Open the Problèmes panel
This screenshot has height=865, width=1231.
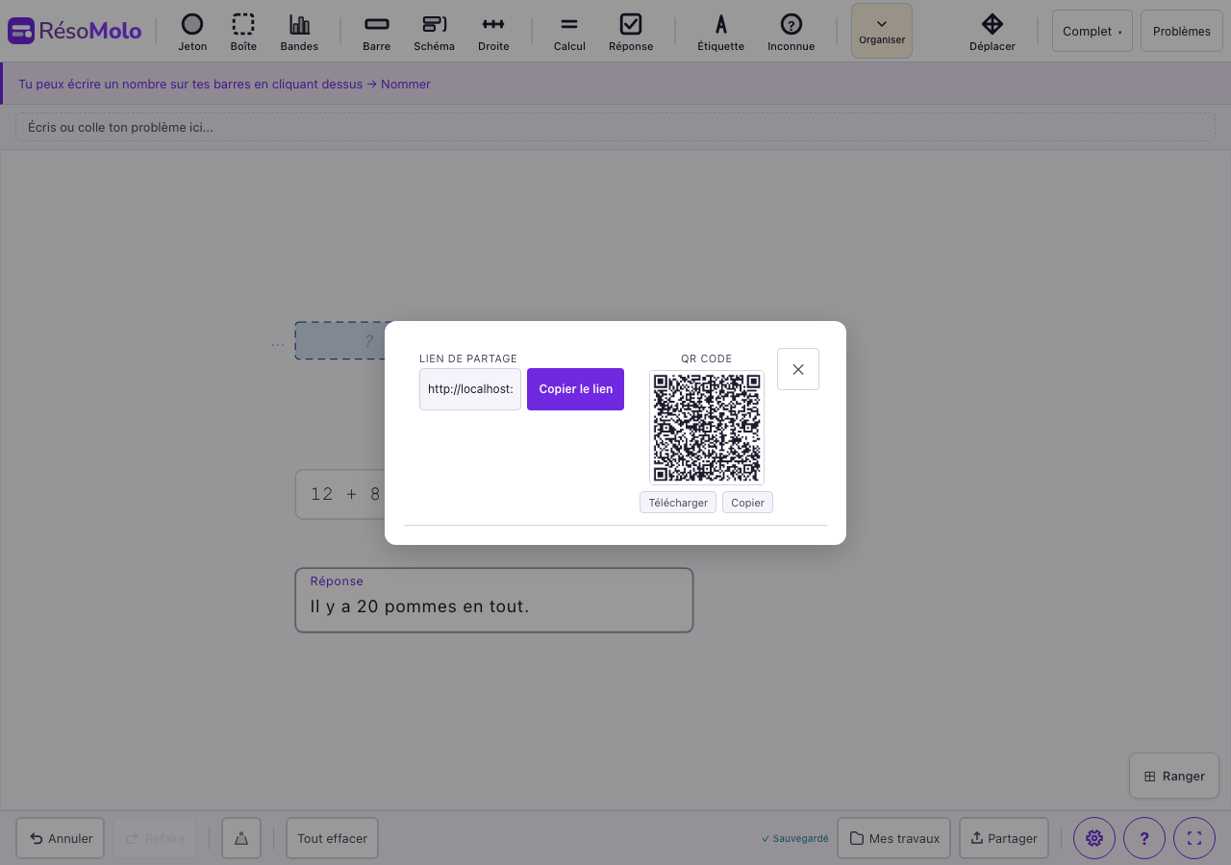pyautogui.click(x=1181, y=31)
